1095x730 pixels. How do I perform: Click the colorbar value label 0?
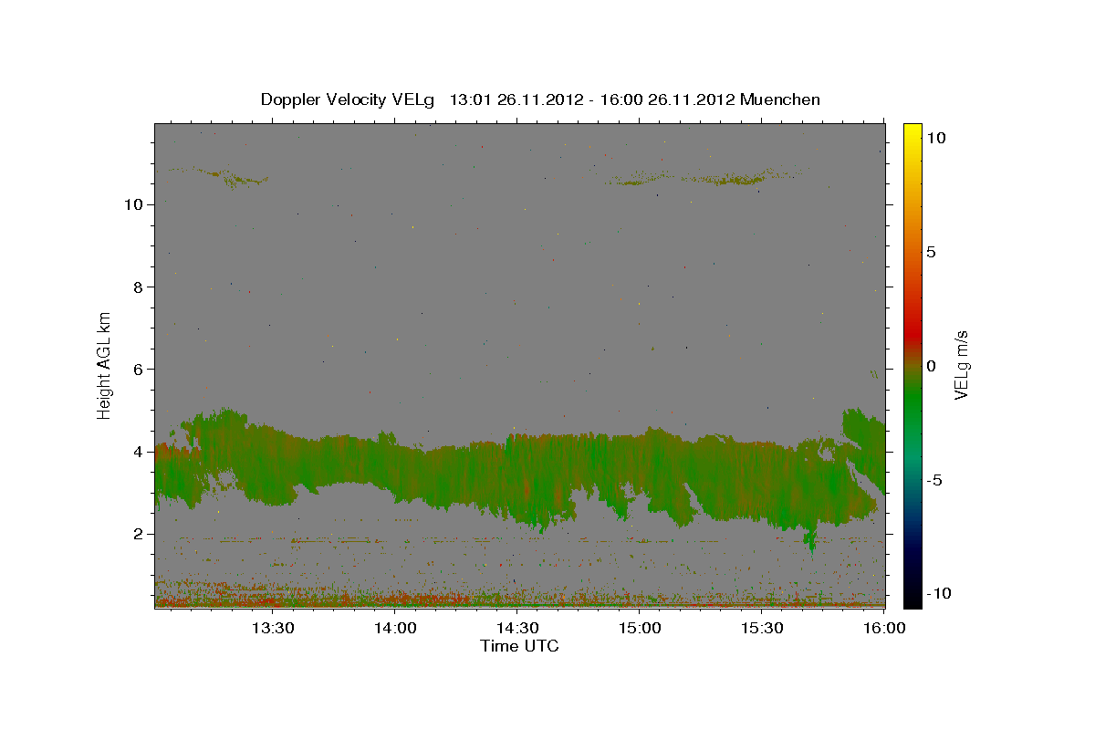point(931,366)
